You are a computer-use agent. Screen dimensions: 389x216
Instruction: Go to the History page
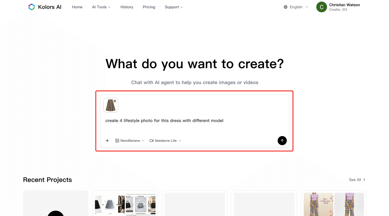pyautogui.click(x=127, y=7)
